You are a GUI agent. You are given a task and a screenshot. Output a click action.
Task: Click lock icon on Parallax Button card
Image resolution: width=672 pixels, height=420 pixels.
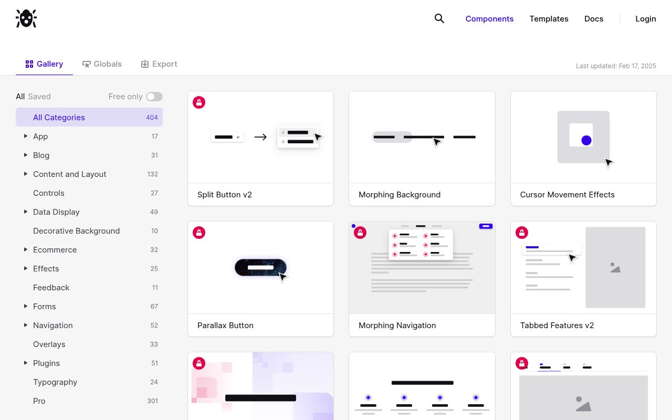199,233
